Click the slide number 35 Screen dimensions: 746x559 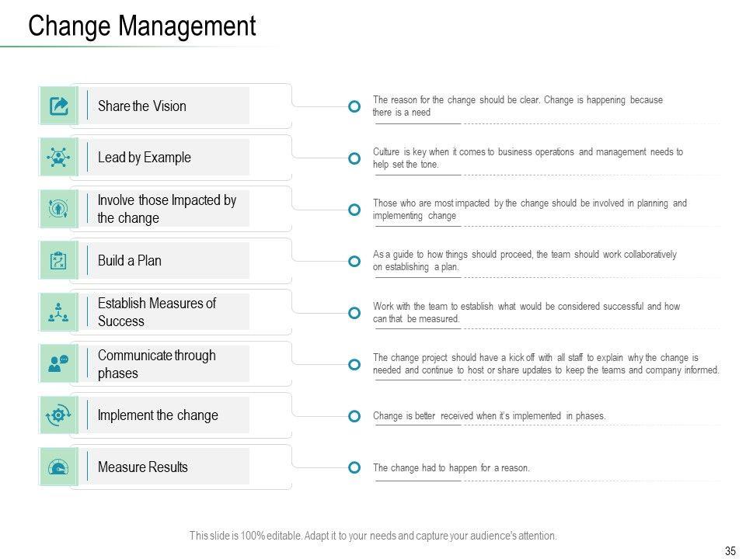click(x=730, y=551)
